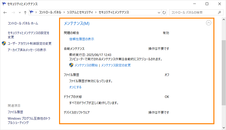Click the 有効 status text
Viewport: 226px width, 130px height.
point(166,33)
